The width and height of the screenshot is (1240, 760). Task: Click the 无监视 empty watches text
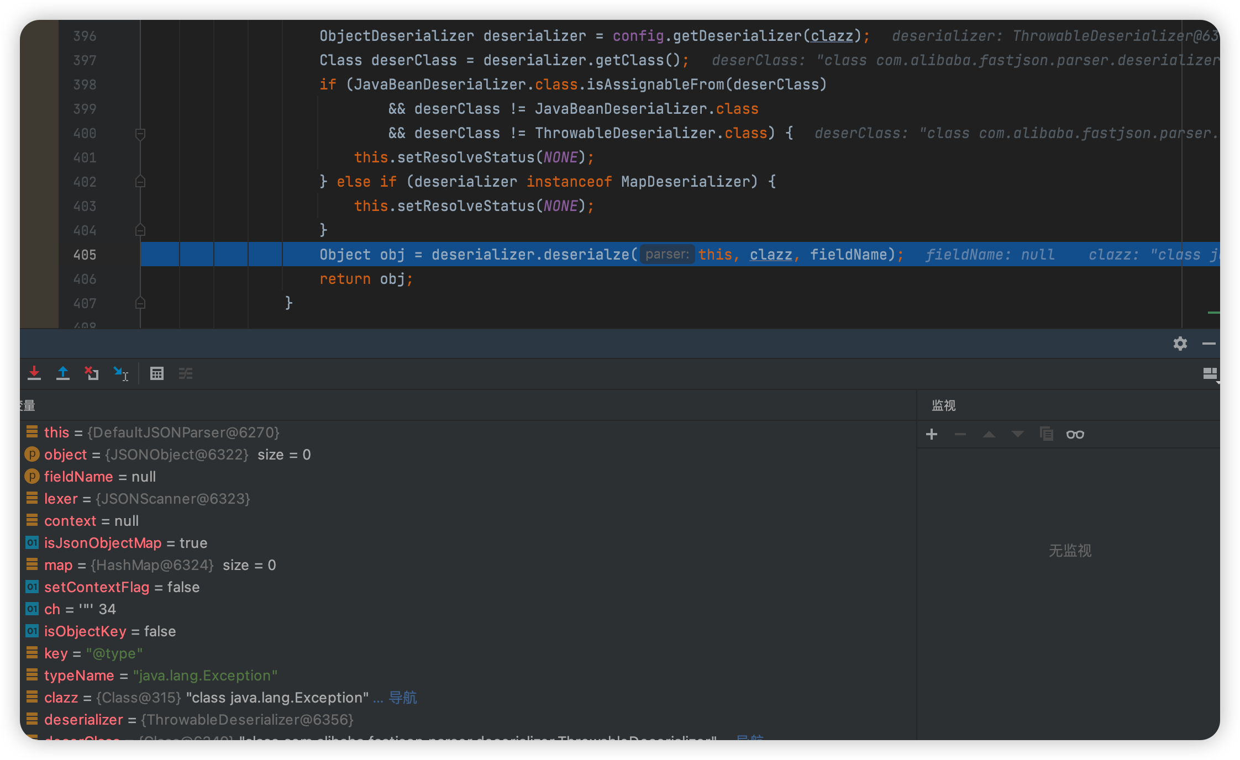tap(1070, 551)
